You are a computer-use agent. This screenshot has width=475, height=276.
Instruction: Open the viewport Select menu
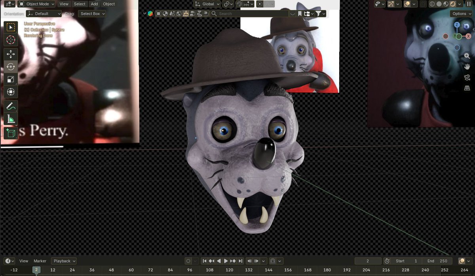[80, 4]
